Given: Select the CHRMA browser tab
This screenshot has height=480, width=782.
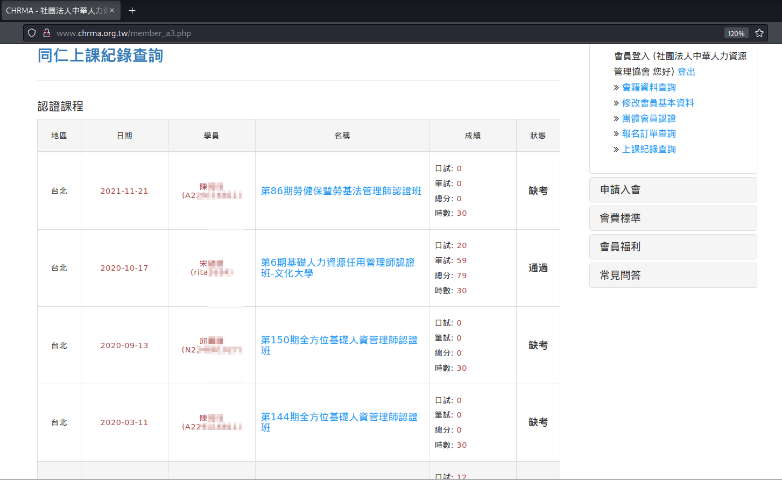Looking at the screenshot, I should coord(60,10).
